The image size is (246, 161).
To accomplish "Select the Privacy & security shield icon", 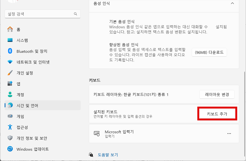I will [x=10, y=138].
